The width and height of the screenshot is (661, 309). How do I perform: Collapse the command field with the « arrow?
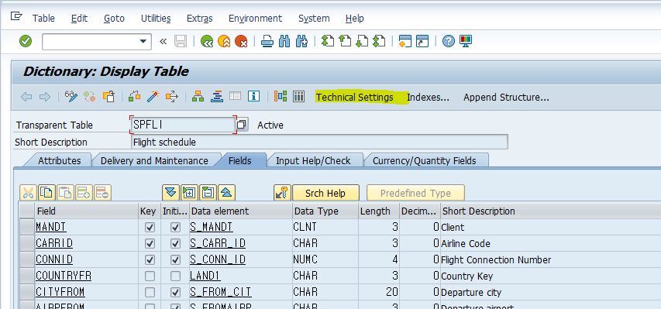coord(164,41)
